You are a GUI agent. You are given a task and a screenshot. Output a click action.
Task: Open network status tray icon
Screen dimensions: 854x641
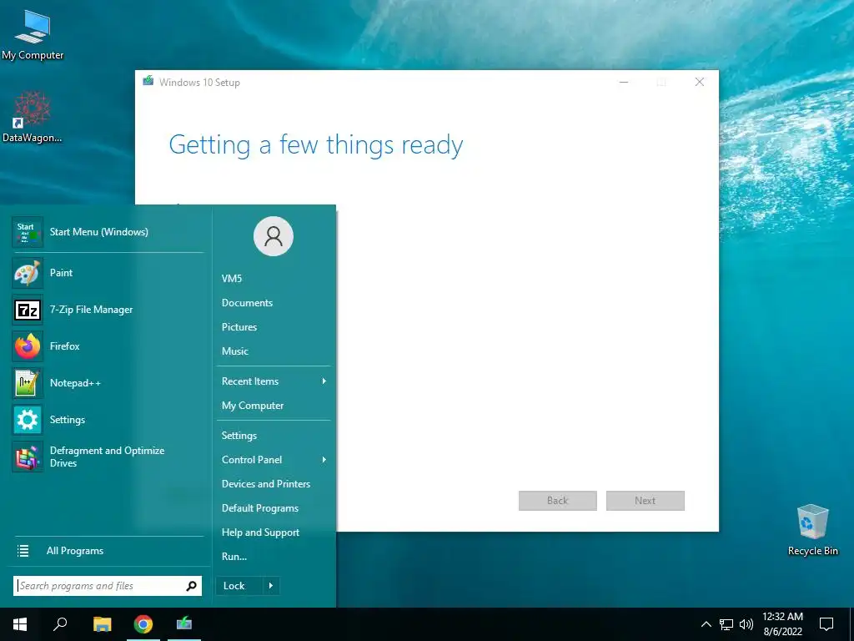click(x=726, y=624)
